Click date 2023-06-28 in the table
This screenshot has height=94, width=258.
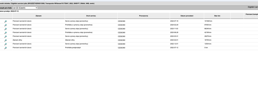coord(174,33)
